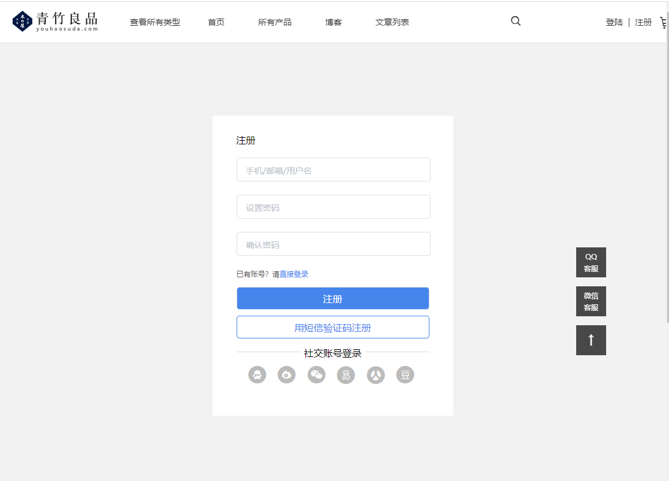The height and width of the screenshot is (481, 669).
Task: Click the 青竹良品 site logo
Action: tap(55, 22)
